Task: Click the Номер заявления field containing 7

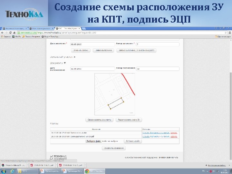Action: point(158,44)
